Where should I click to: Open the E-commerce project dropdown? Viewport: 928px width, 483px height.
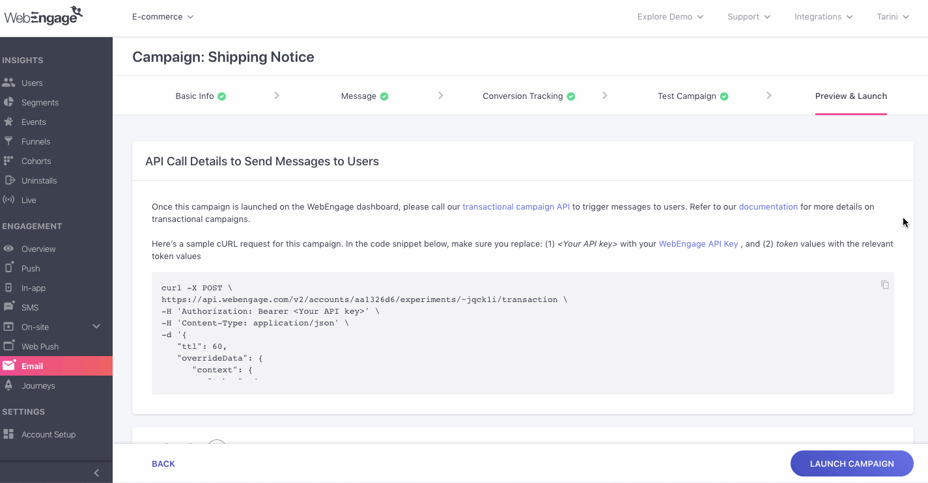pos(163,16)
